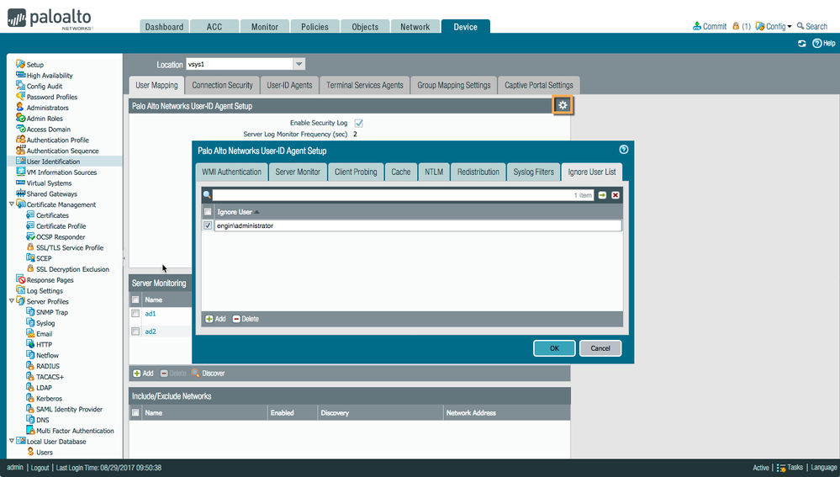Switch to the Network tab
840x477 pixels.
[415, 27]
